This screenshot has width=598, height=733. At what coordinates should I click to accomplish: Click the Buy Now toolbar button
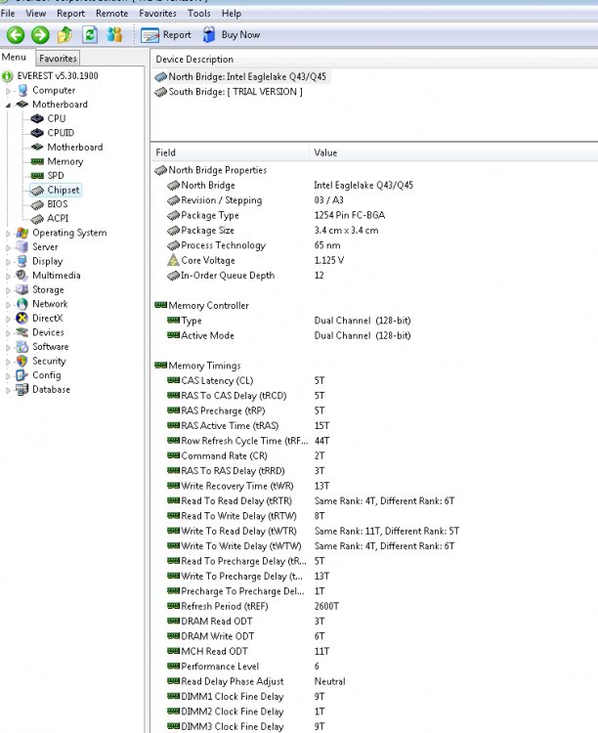tap(232, 35)
